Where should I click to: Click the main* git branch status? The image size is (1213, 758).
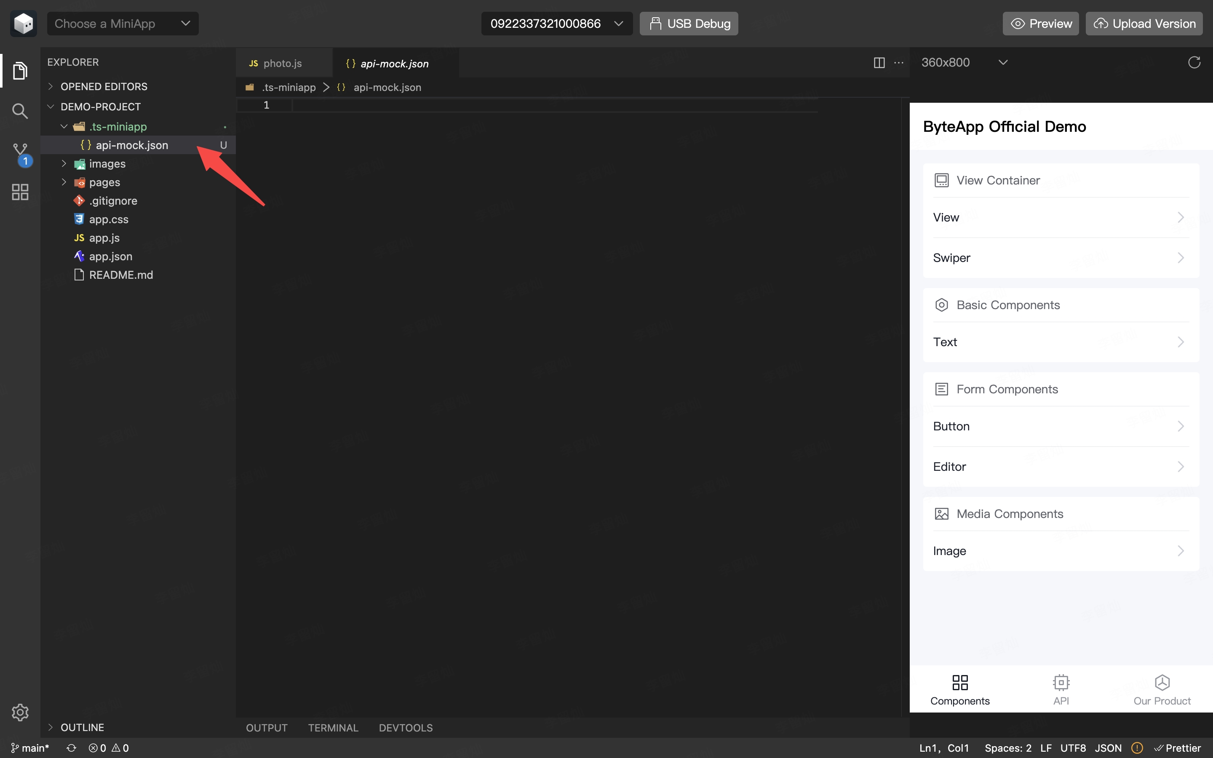click(x=30, y=747)
